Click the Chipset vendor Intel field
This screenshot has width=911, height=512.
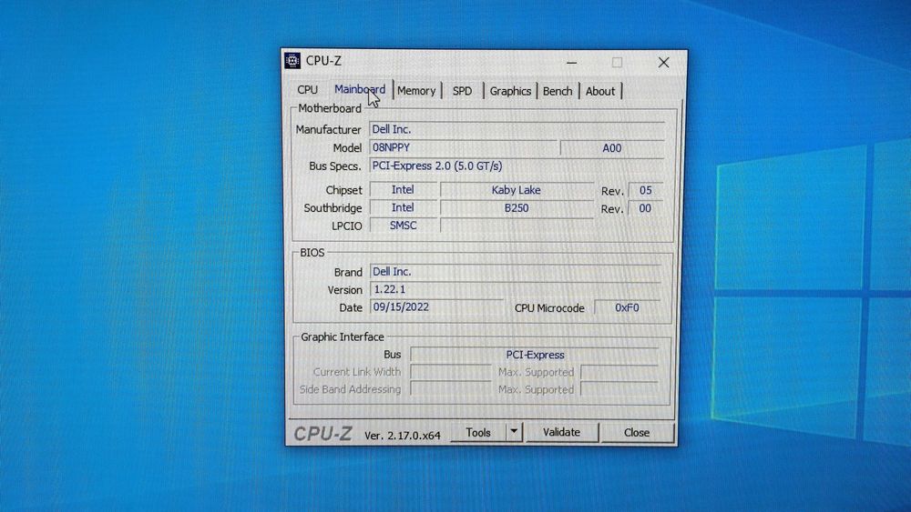(403, 189)
